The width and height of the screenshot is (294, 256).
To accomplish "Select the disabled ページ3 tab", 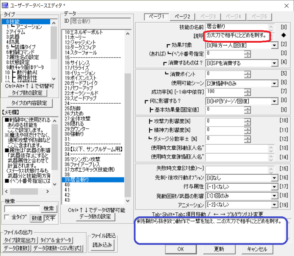I will coord(208,17).
